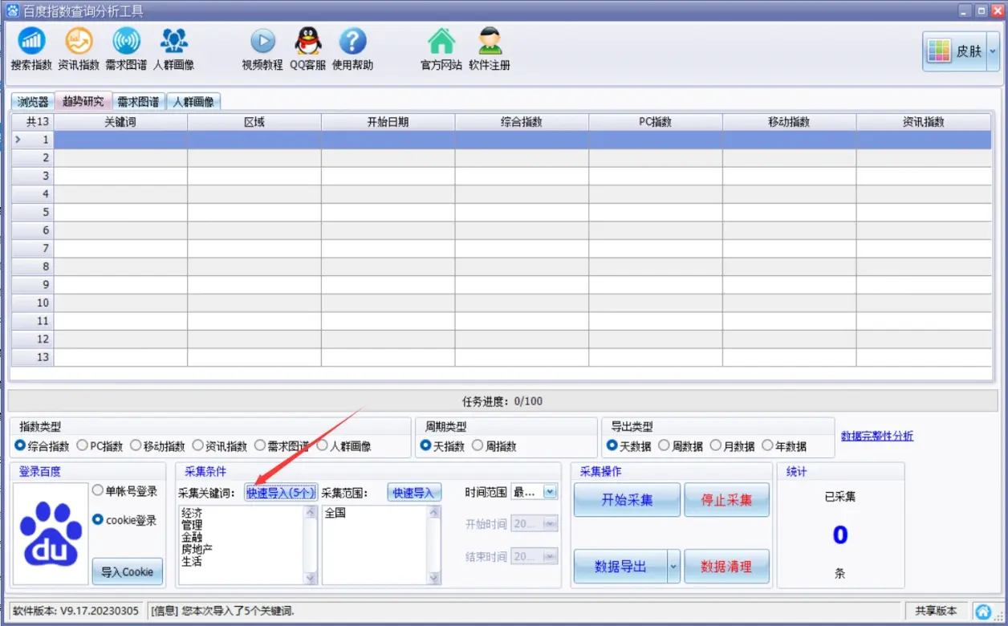Image resolution: width=1008 pixels, height=626 pixels.
Task: Open 软件注册 registration icon
Action: (490, 50)
